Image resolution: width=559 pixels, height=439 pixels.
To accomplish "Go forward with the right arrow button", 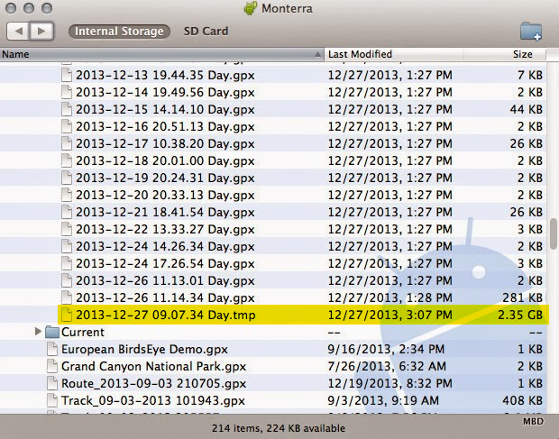I will tap(41, 32).
